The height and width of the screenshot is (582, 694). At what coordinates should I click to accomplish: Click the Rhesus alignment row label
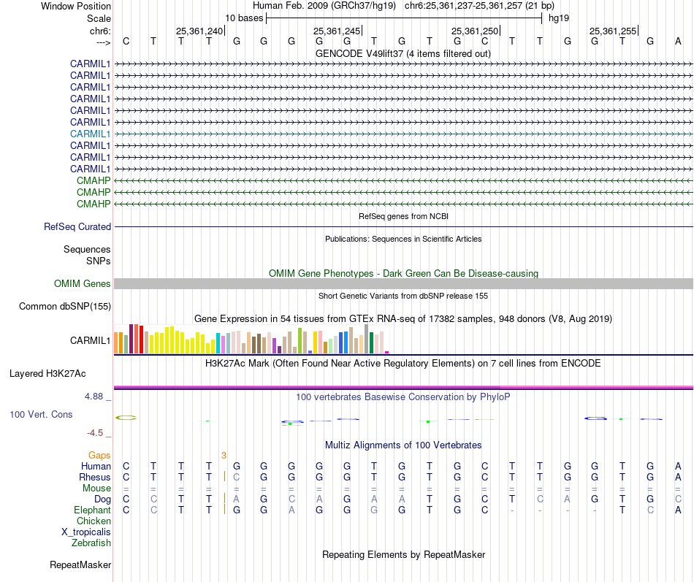coord(95,477)
